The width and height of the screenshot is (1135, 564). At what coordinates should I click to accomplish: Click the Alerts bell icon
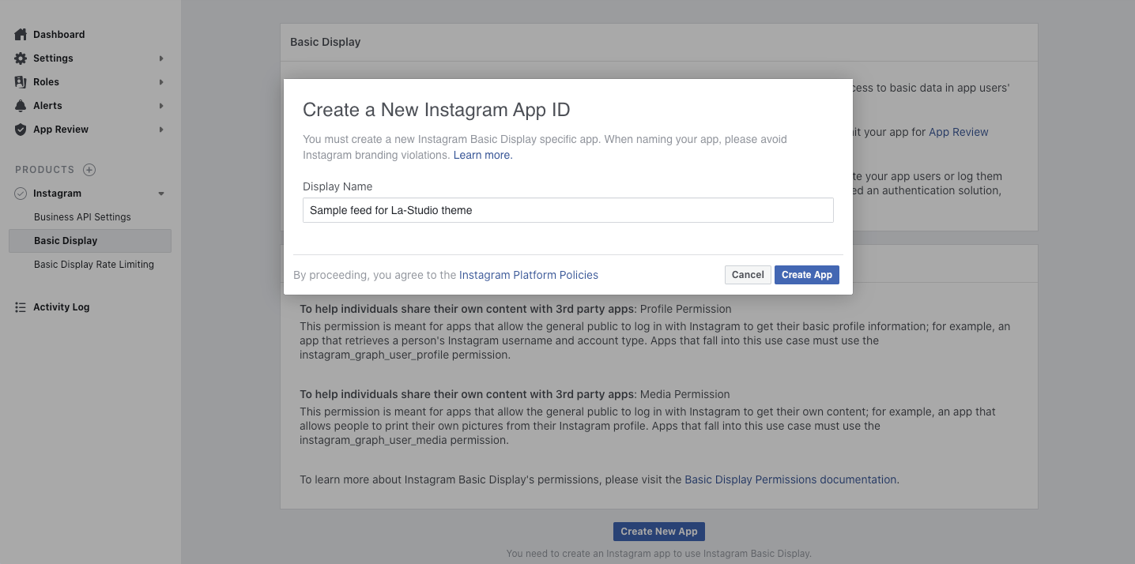pos(21,106)
